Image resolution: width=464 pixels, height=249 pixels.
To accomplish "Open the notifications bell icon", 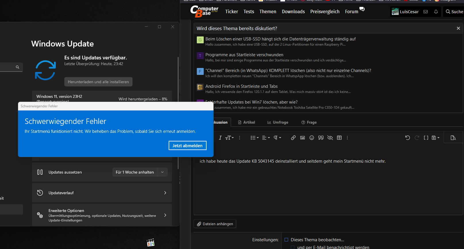I will pyautogui.click(x=436, y=12).
